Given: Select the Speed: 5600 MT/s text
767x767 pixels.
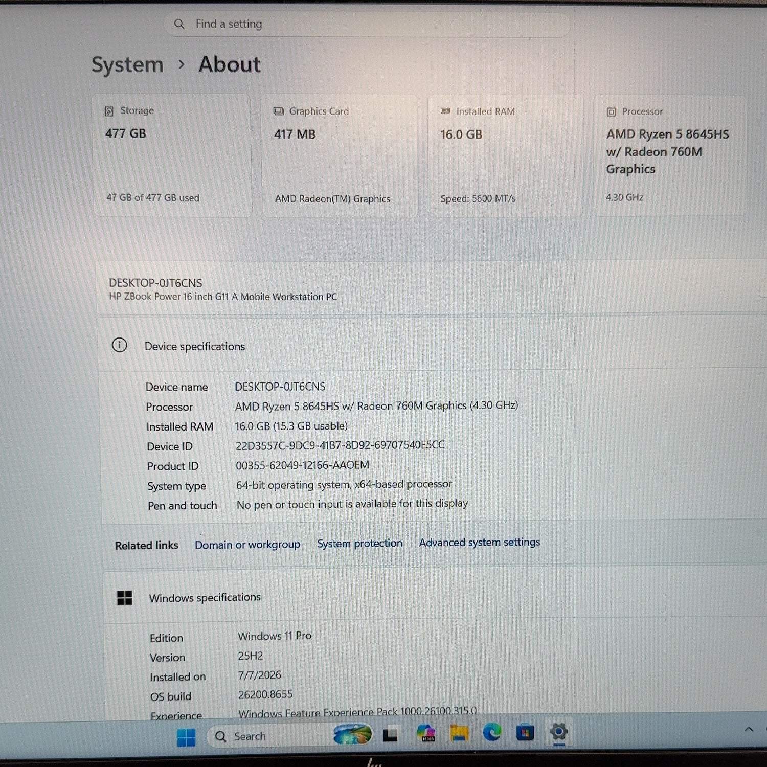Looking at the screenshot, I should pos(478,198).
